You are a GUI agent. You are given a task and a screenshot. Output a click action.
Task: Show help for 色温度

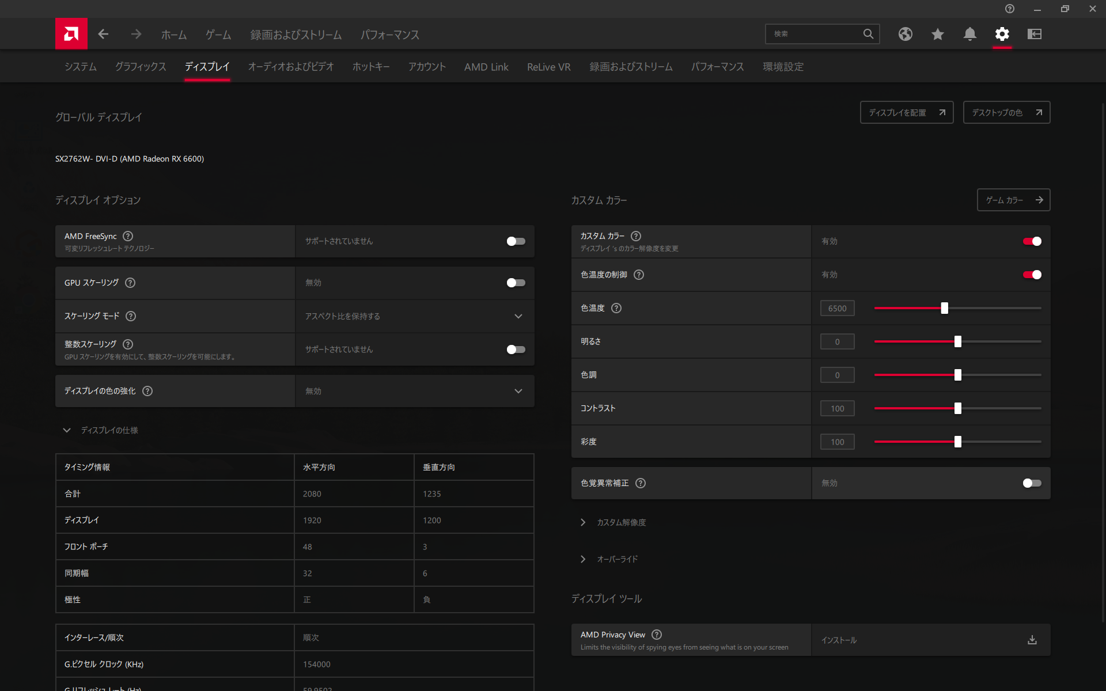[x=616, y=308]
